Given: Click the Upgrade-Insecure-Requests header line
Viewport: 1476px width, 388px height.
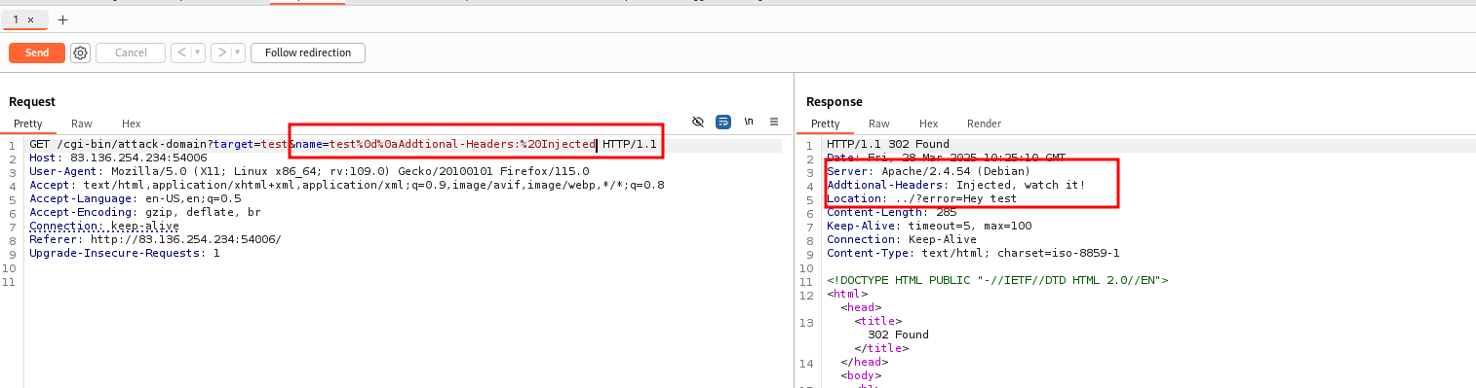Looking at the screenshot, I should pos(125,253).
